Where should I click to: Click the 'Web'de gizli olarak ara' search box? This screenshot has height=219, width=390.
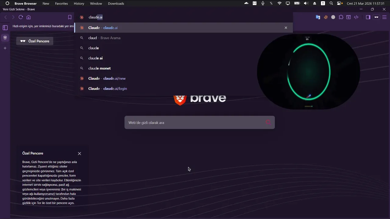coord(200,123)
